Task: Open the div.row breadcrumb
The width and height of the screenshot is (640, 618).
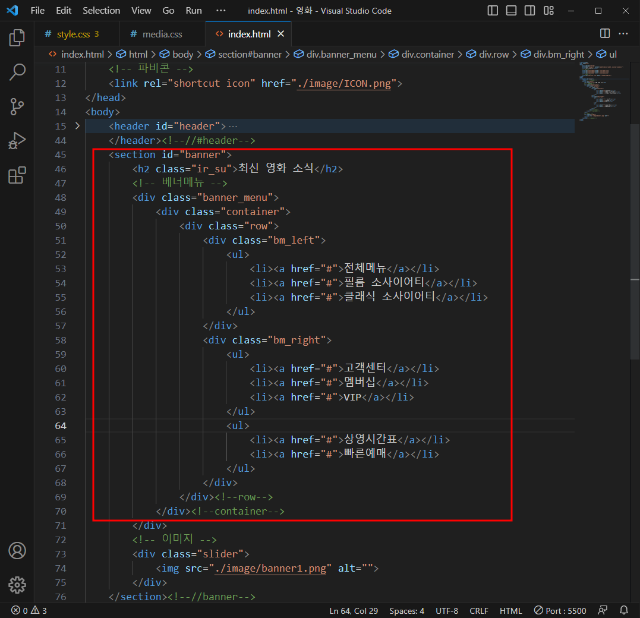Action: coord(488,54)
